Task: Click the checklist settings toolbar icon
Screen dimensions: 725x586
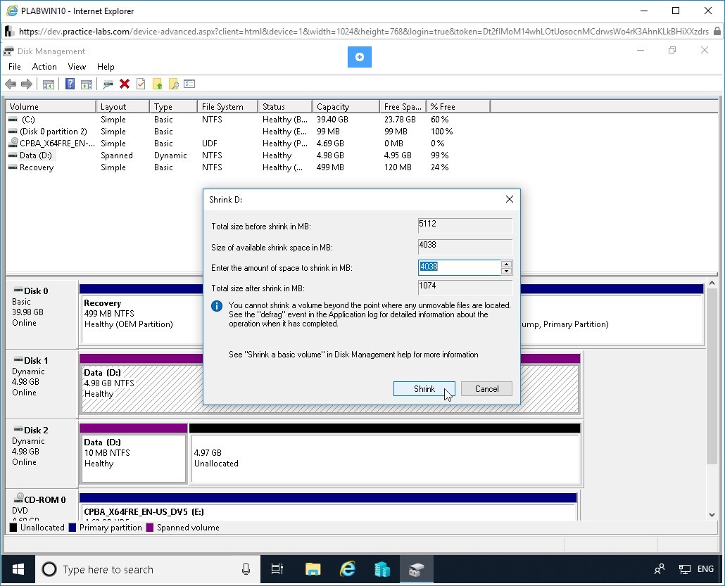Action: tap(189, 84)
